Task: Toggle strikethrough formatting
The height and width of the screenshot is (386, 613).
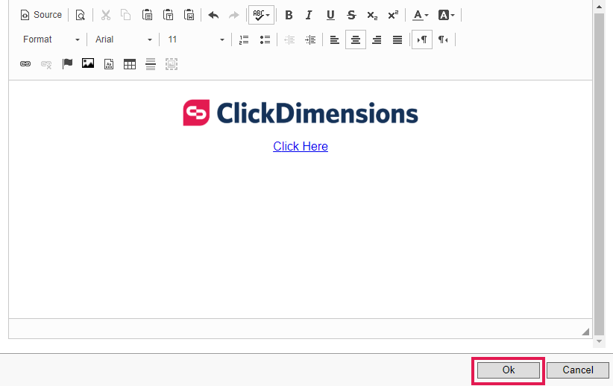Action: [351, 15]
